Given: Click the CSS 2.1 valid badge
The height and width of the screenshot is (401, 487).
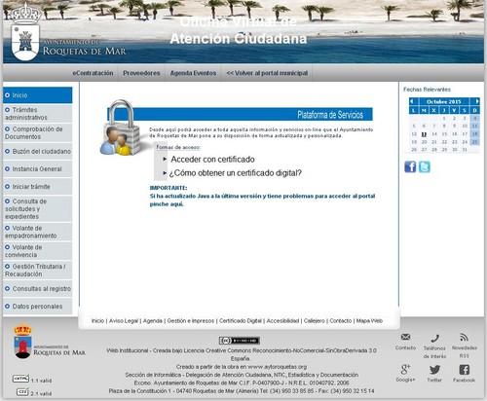Looking at the screenshot, I should [22, 392].
